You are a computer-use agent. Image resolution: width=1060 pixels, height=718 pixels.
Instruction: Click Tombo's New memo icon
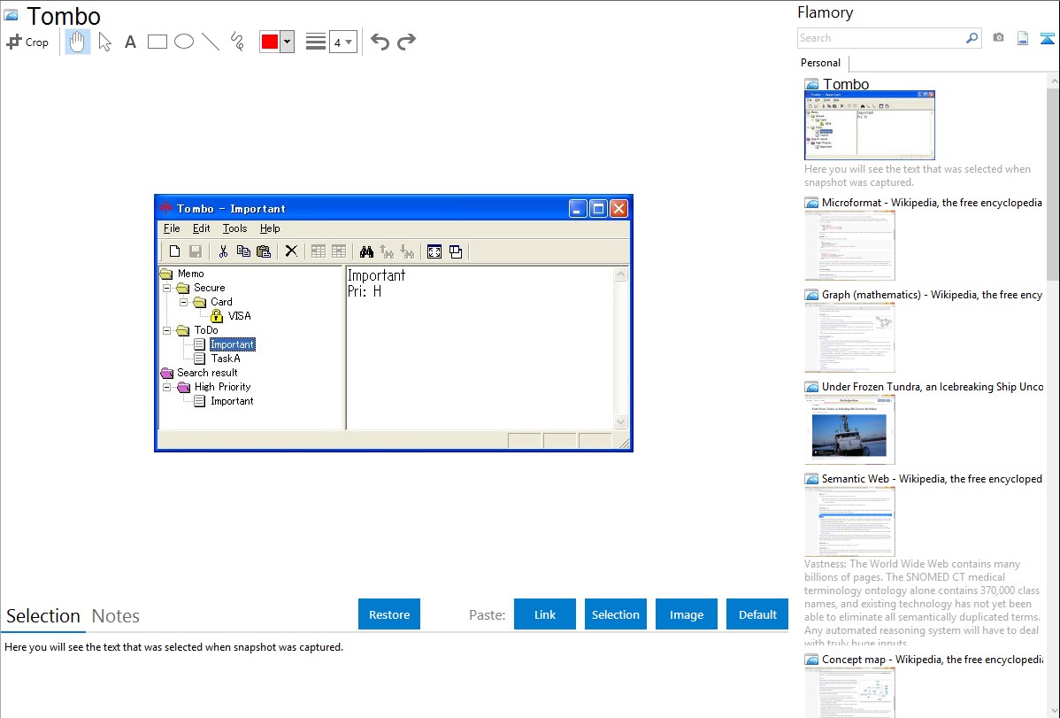coord(174,251)
